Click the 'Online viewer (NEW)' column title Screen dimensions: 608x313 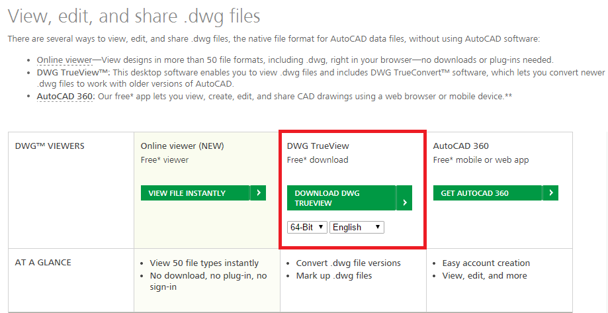[x=182, y=146]
